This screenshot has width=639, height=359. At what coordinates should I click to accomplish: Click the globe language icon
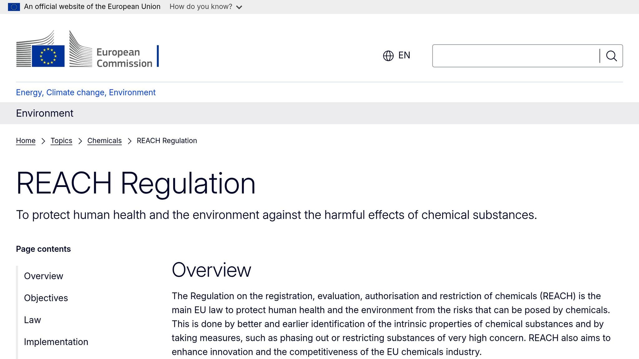(x=388, y=56)
